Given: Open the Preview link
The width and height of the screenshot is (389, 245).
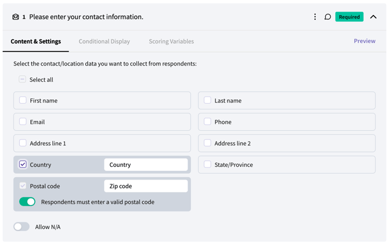Looking at the screenshot, I should click(x=364, y=41).
